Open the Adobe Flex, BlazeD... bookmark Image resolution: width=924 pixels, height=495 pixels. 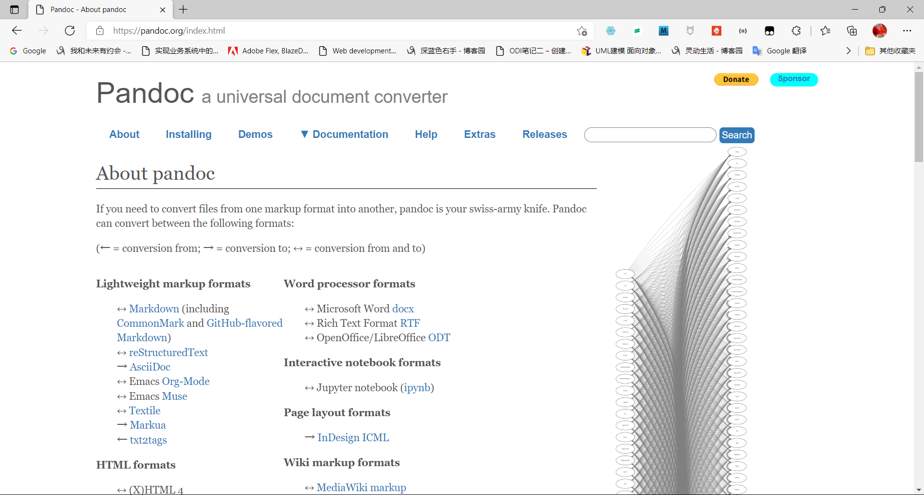point(268,51)
